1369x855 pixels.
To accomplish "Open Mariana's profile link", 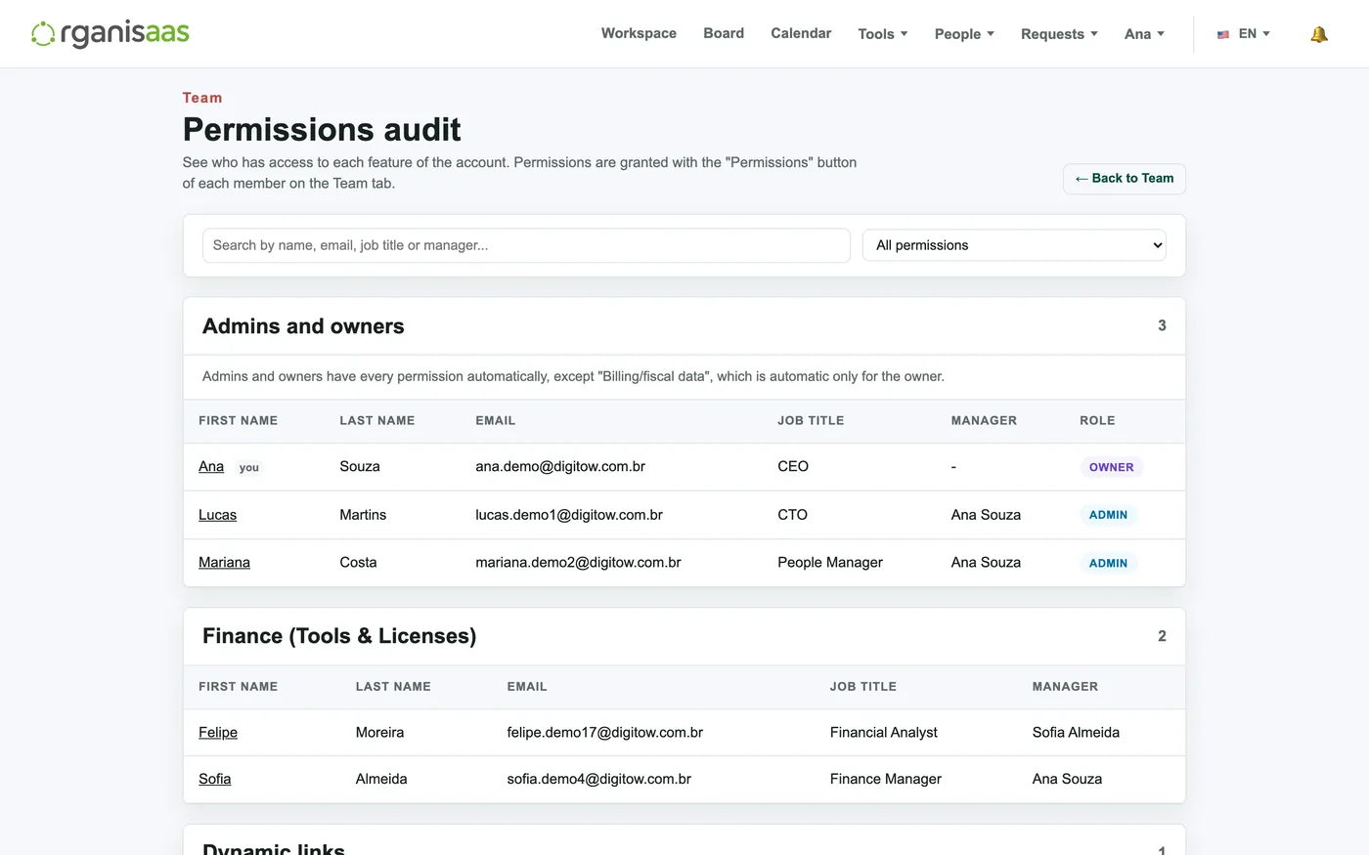I will (x=224, y=563).
